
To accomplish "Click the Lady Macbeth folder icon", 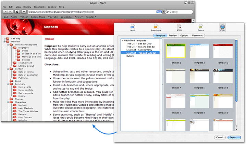I will pyautogui.click(x=15, y=108).
